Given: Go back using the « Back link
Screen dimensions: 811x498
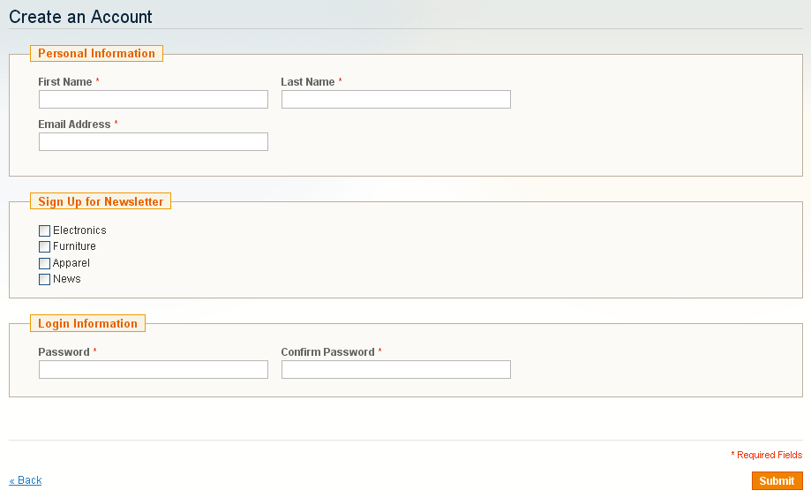Looking at the screenshot, I should click(x=26, y=480).
